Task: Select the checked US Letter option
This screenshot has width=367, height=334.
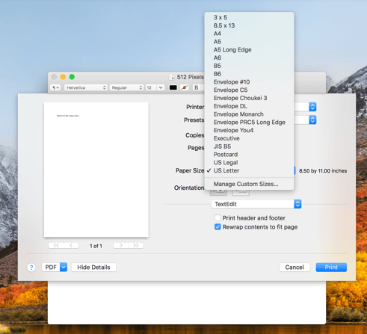Action: tap(249, 170)
